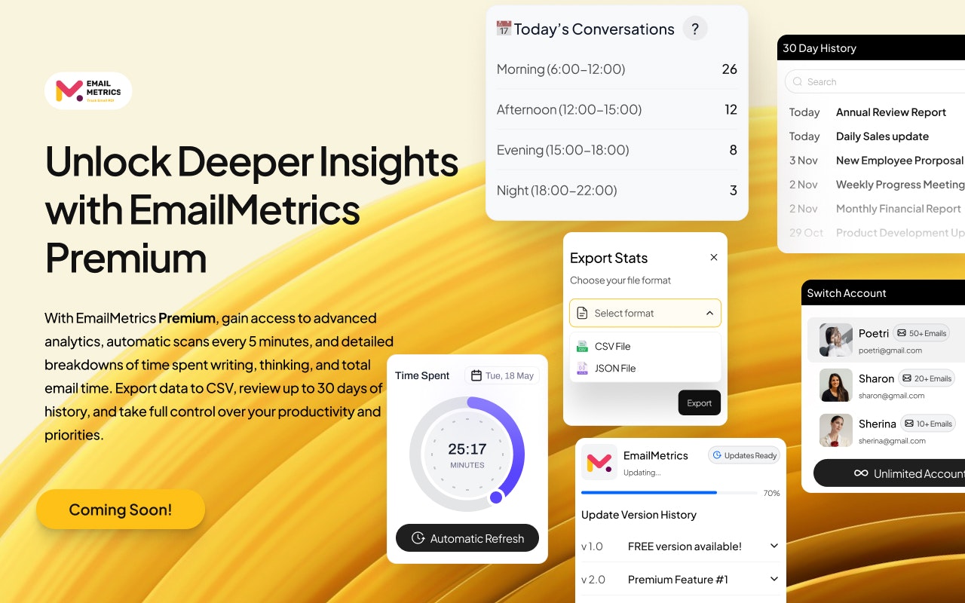Viewport: 965px width, 603px height.
Task: Select Poetri's profile photo
Action: [836, 340]
